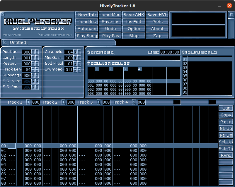
Task: Cut selection with Cut button
Action: point(226,108)
